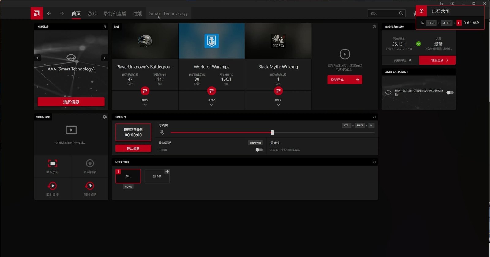This screenshot has width=490, height=257.
Task: Open tuning icon for PlayerUnknown's Battlegrounds
Action: (145, 91)
